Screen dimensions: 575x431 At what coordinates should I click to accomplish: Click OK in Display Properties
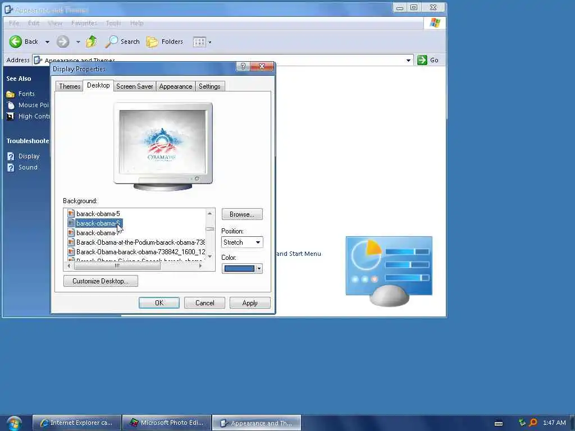pos(159,303)
